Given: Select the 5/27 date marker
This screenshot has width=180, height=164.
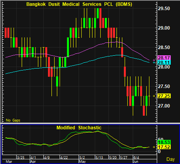Looking at the screenshot, I should click(124, 157).
